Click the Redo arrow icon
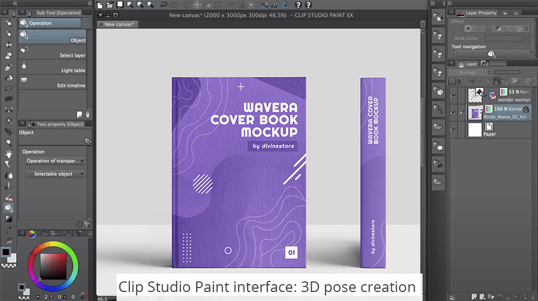This screenshot has height=301, width=538. (x=174, y=5)
